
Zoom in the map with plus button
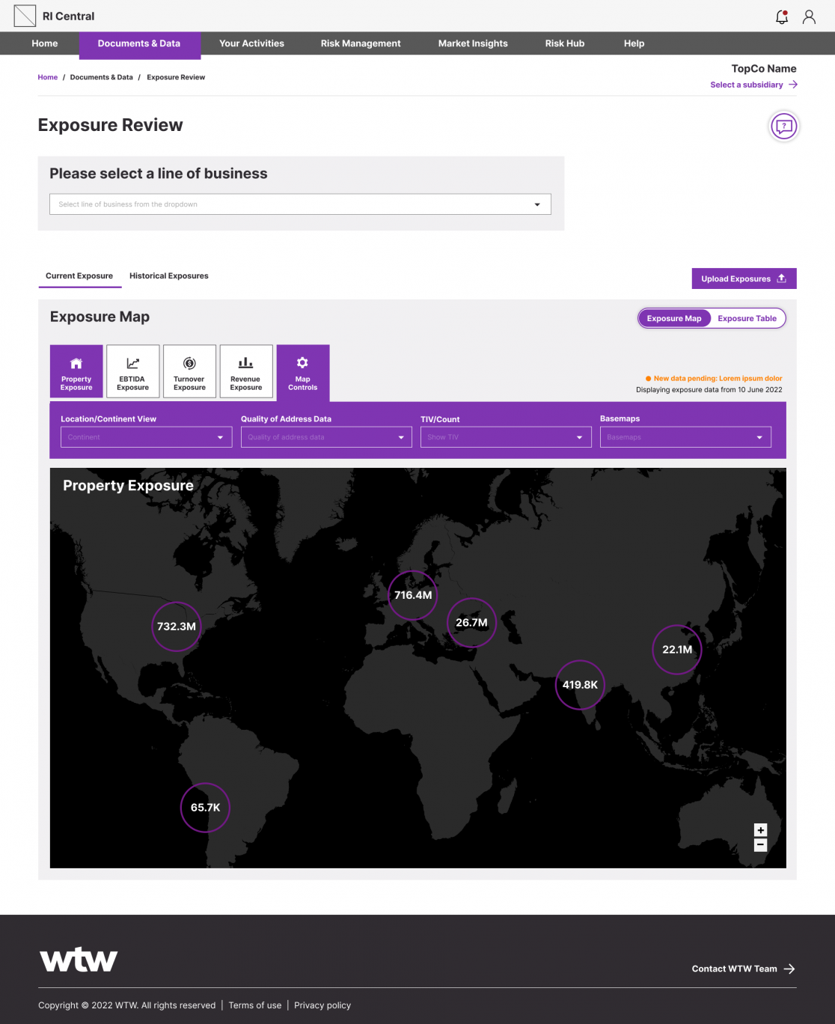pos(760,829)
